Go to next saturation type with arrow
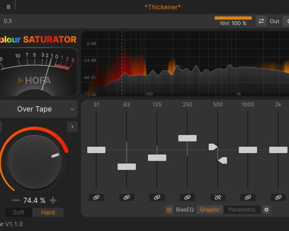 click(x=72, y=126)
